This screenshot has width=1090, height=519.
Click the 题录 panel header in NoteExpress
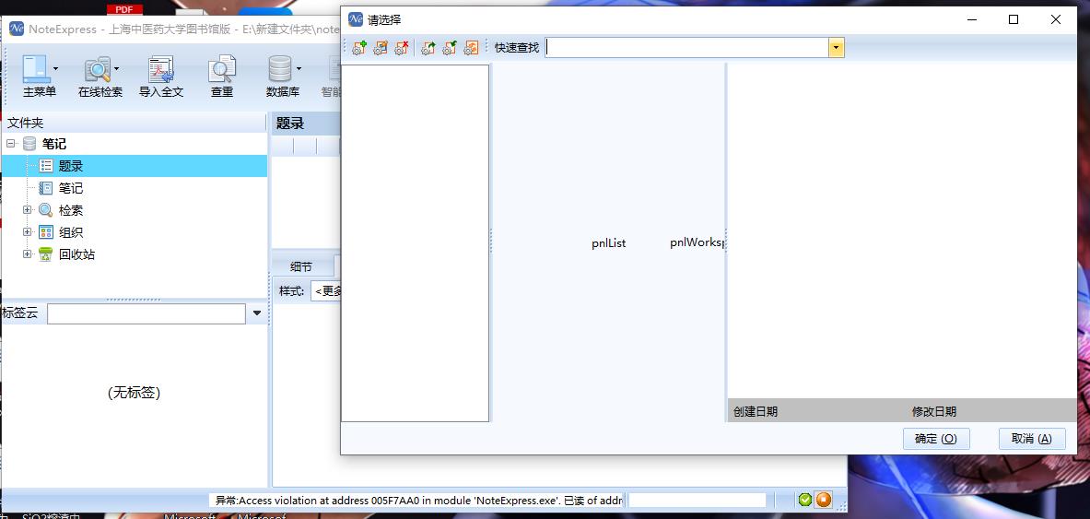point(290,124)
